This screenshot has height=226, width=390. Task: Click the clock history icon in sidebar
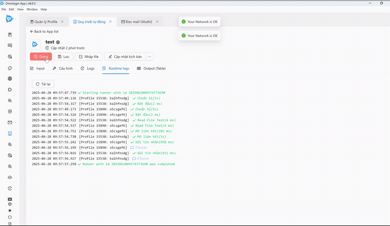pyautogui.click(x=10, y=189)
